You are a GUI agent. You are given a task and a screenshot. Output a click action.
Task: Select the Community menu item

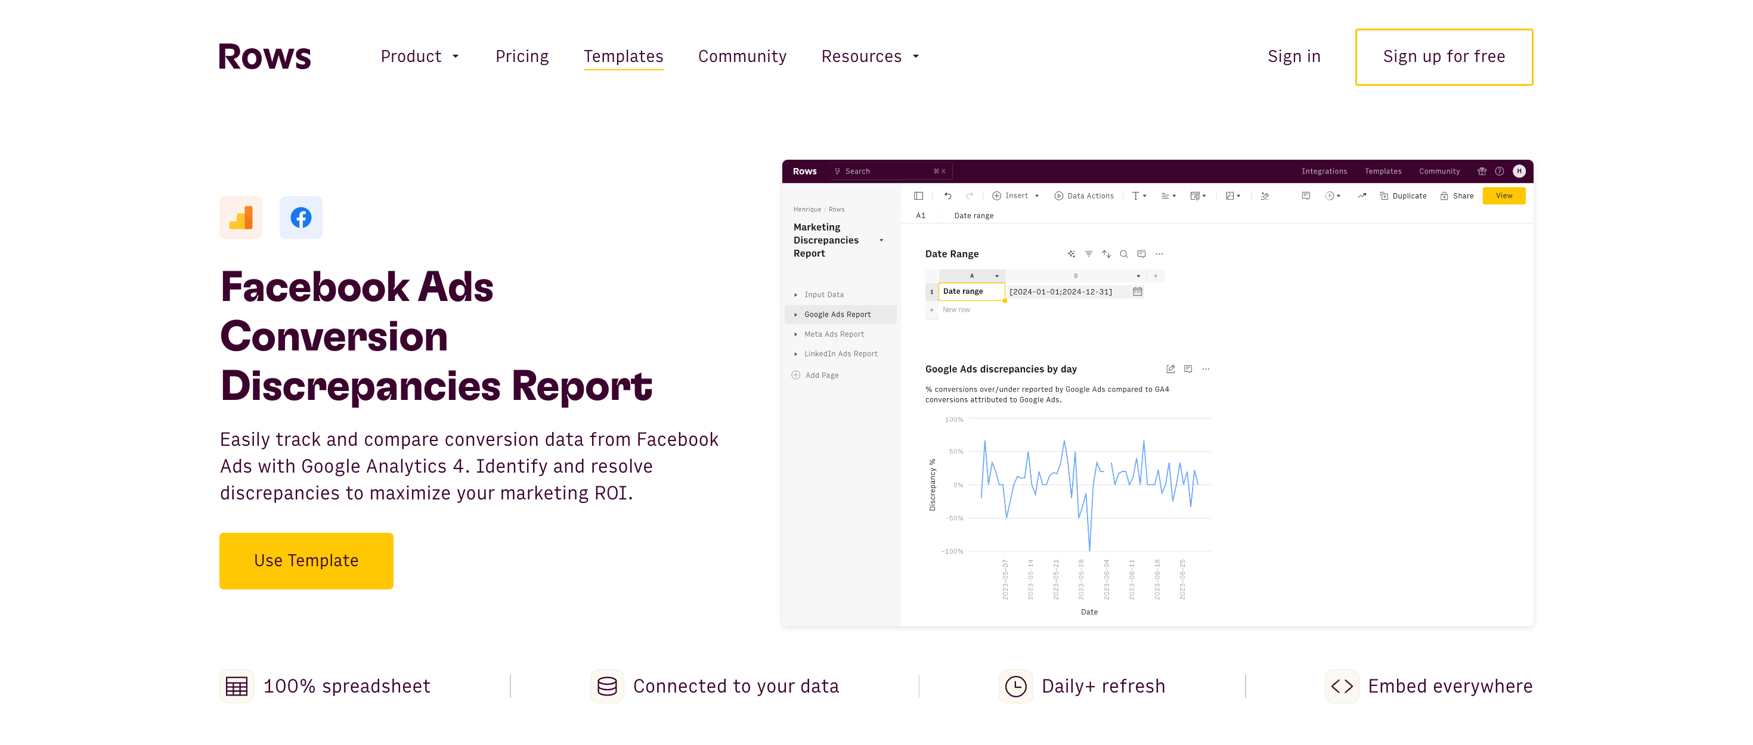pyautogui.click(x=741, y=56)
